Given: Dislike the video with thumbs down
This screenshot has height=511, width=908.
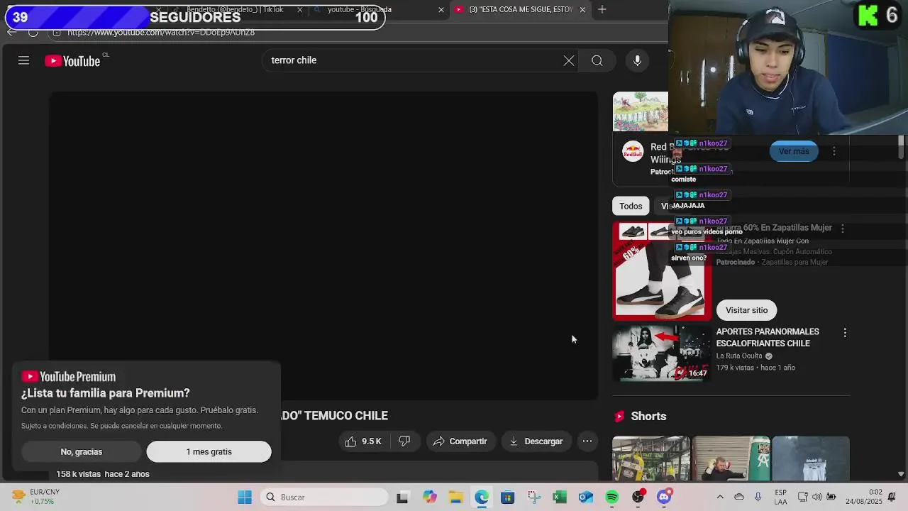Looking at the screenshot, I should click(404, 441).
